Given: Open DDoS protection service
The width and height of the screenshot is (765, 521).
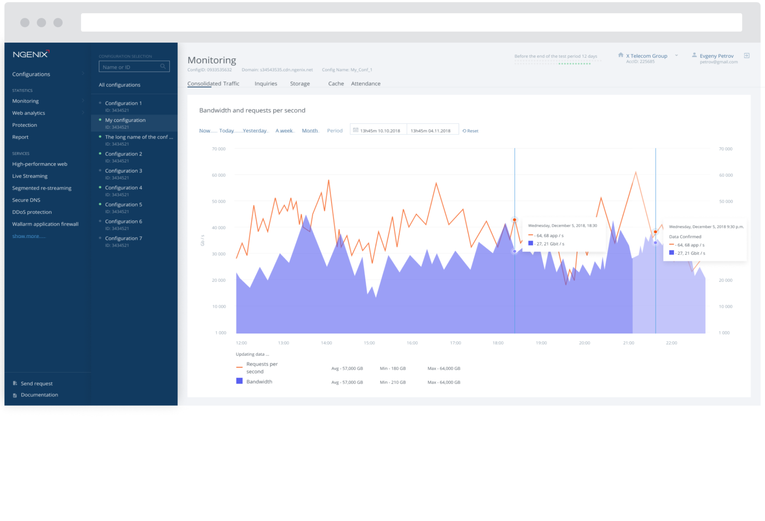Looking at the screenshot, I should point(32,212).
